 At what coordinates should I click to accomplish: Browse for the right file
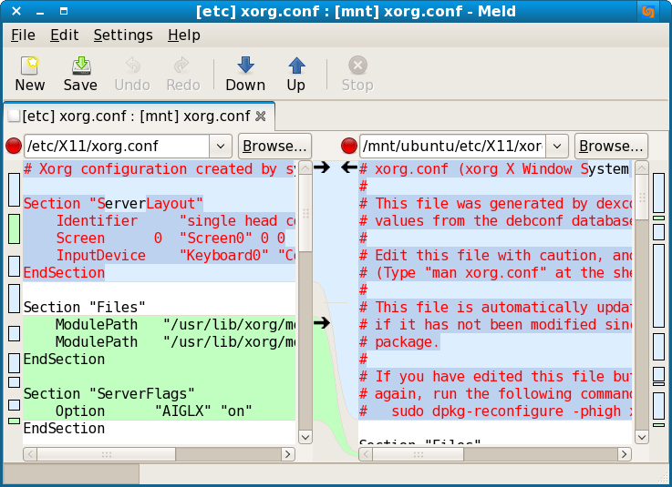[x=611, y=146]
